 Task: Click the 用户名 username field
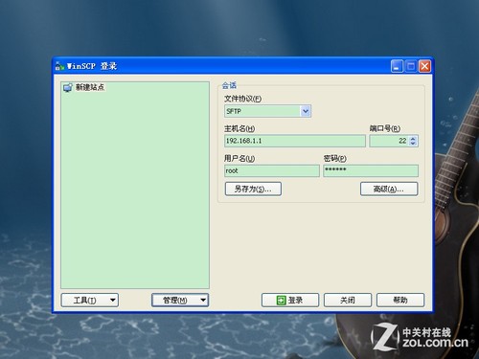point(272,170)
